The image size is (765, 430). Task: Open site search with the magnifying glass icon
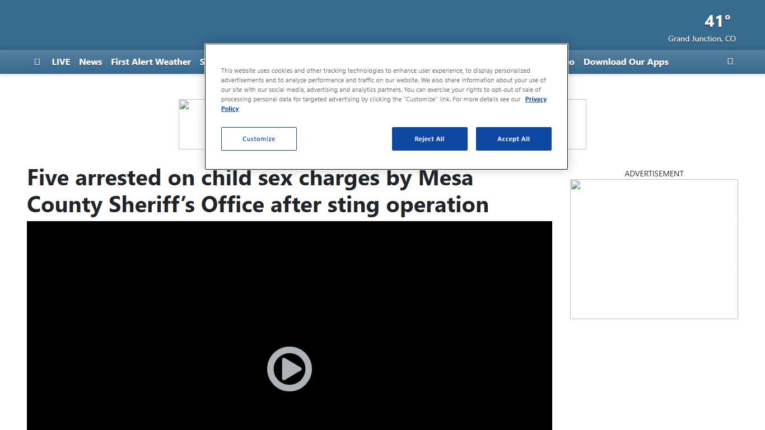point(730,62)
